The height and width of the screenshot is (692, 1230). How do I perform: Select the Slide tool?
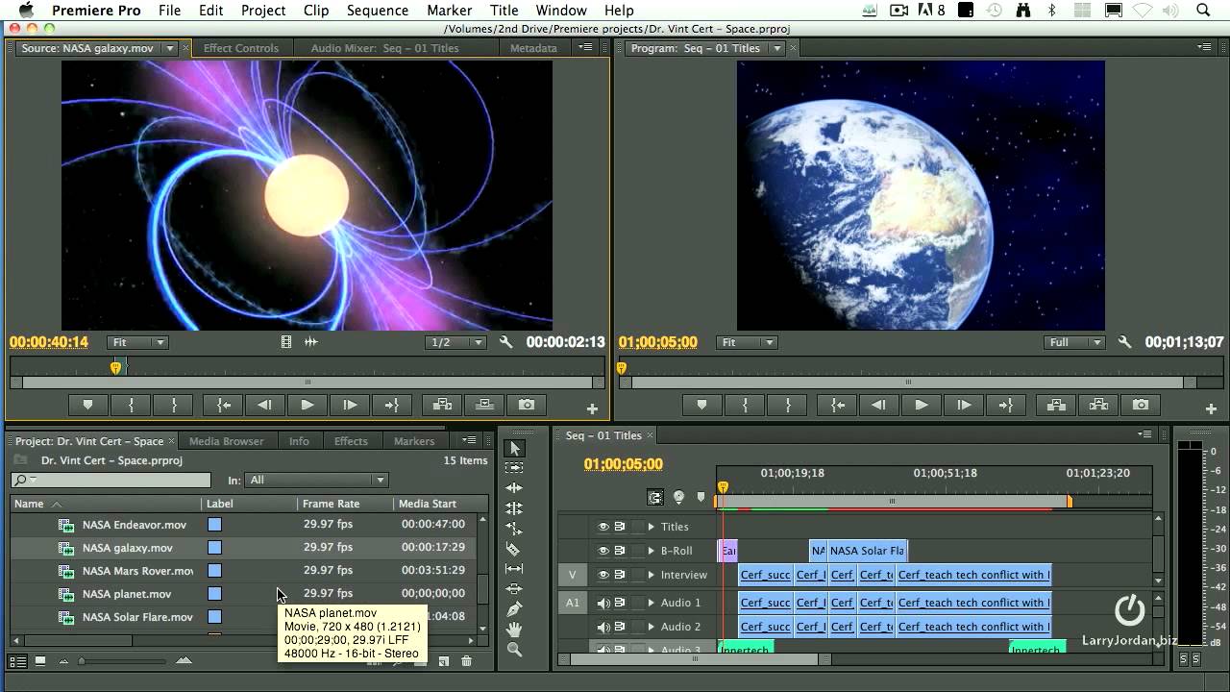514,588
